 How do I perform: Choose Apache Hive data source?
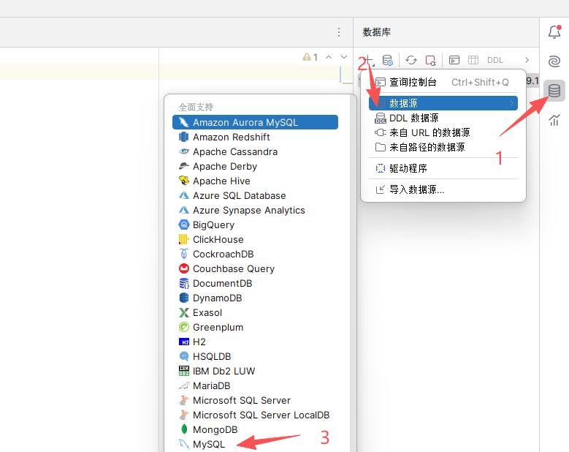point(255,181)
